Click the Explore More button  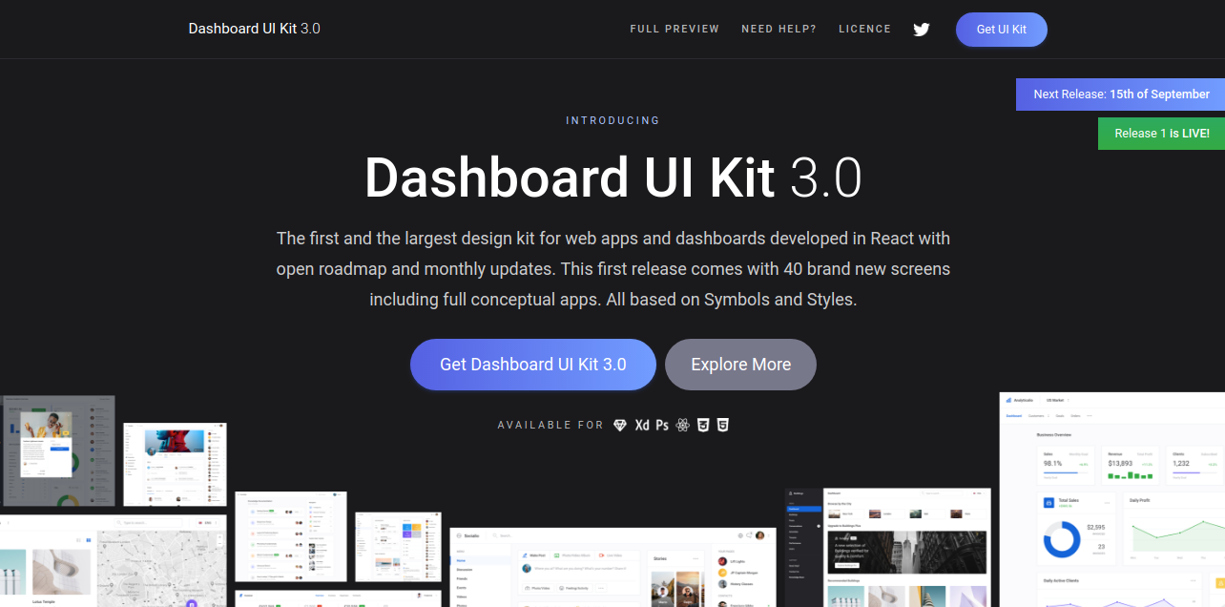(x=740, y=365)
